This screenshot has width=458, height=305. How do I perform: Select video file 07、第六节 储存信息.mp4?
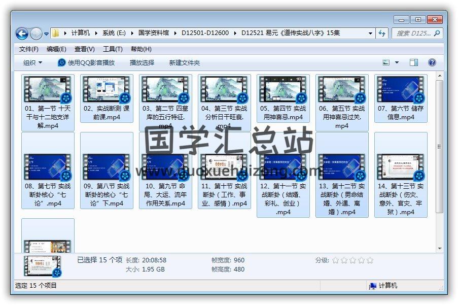400,99
